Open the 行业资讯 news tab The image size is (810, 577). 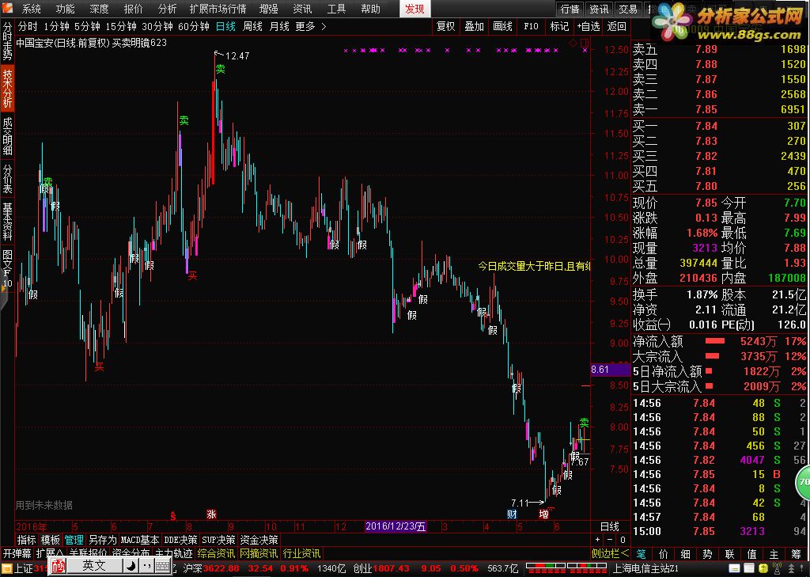(301, 553)
